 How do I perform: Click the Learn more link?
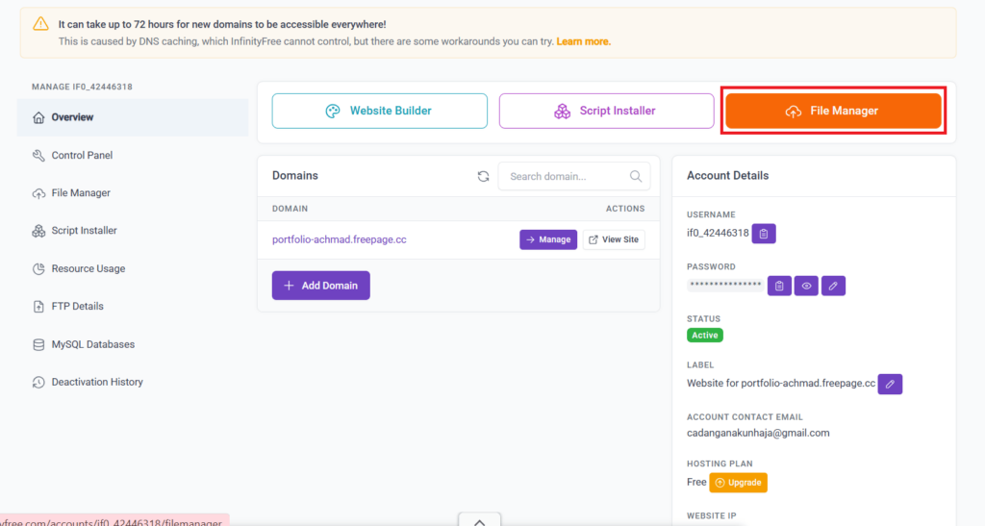pyautogui.click(x=583, y=41)
